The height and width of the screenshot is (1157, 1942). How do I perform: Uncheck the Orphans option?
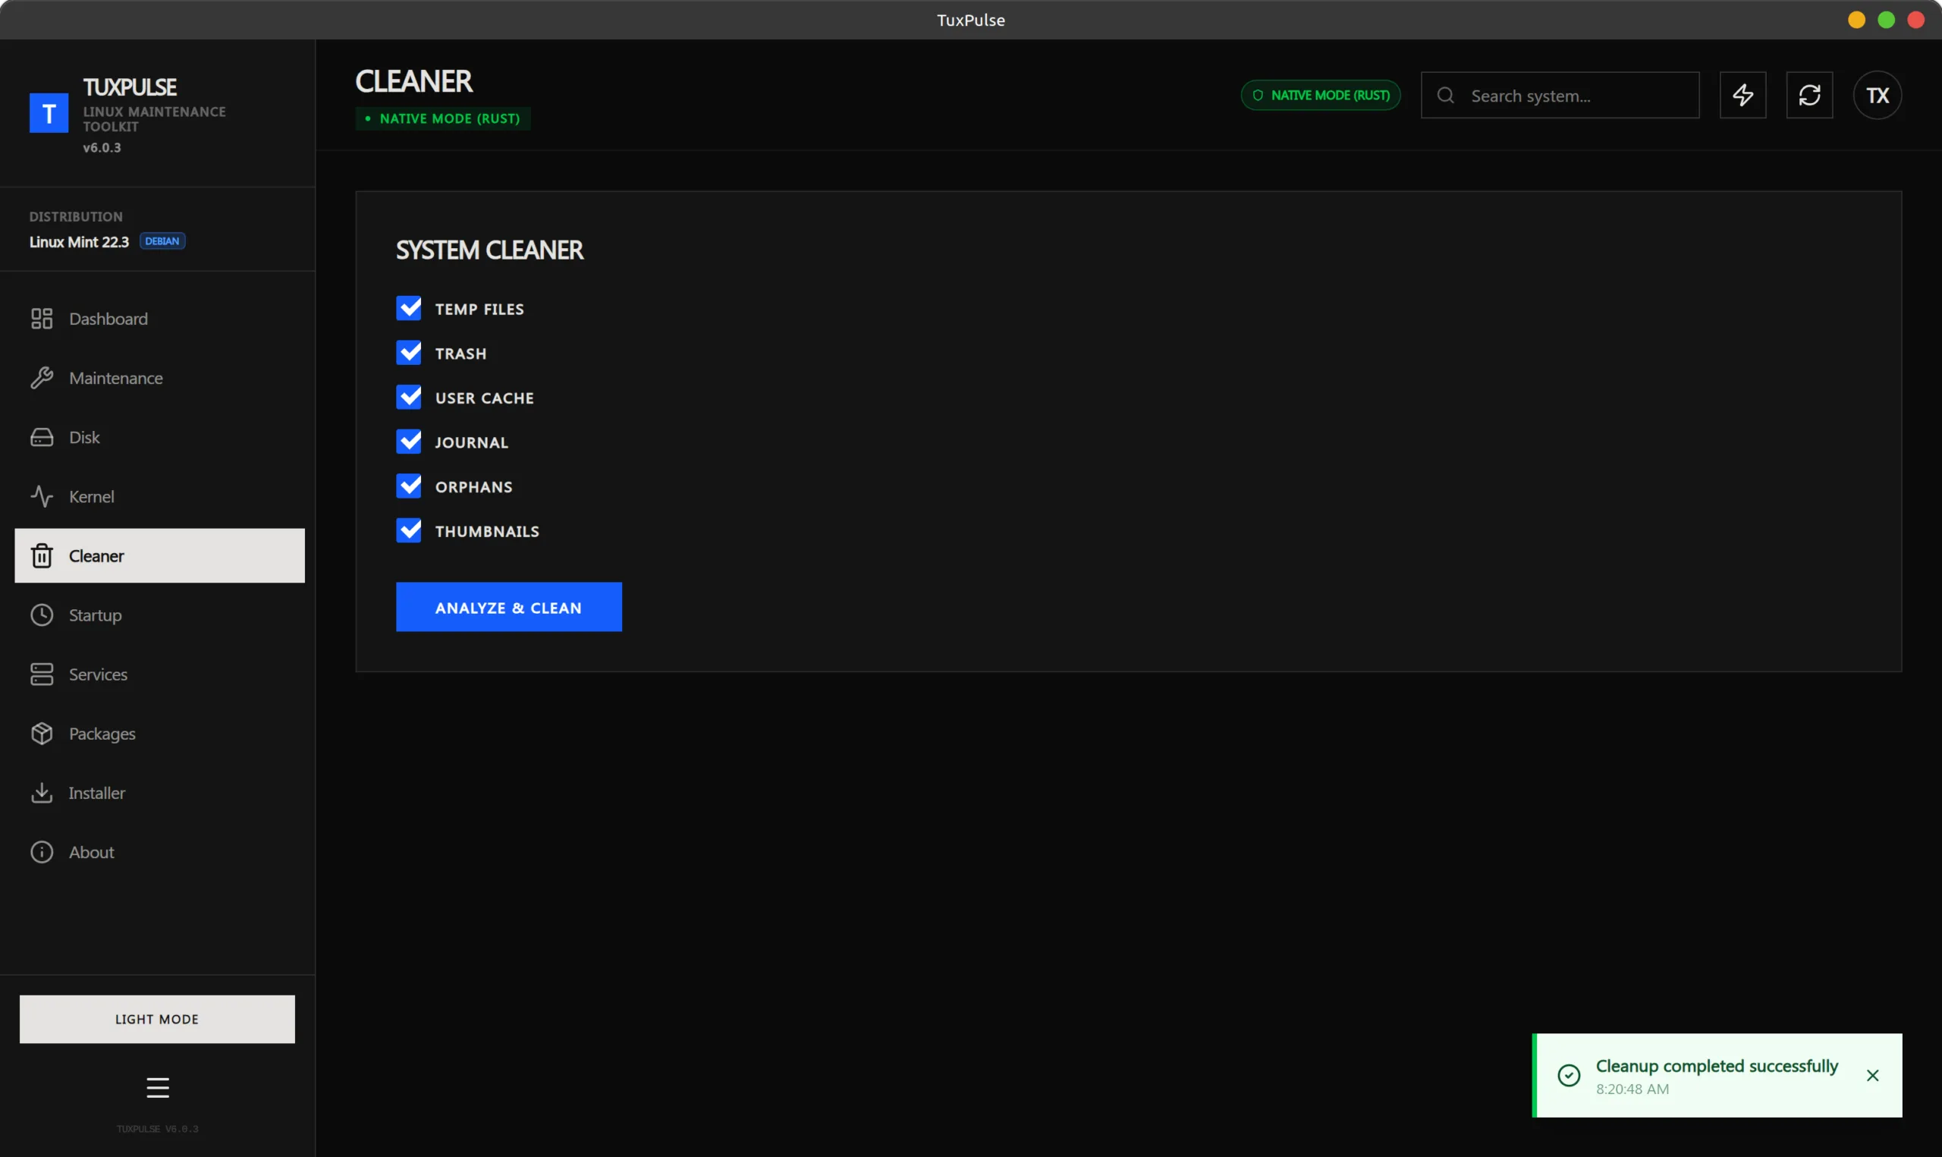point(408,486)
